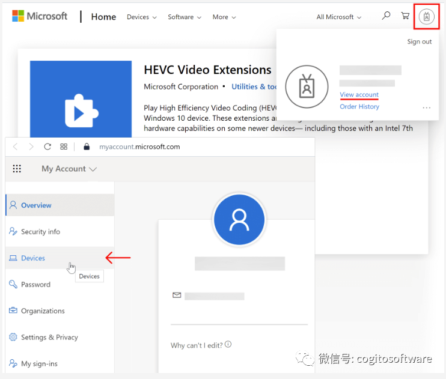
Task: Open Settings & Privacy in the sidebar
Action: click(x=60, y=337)
